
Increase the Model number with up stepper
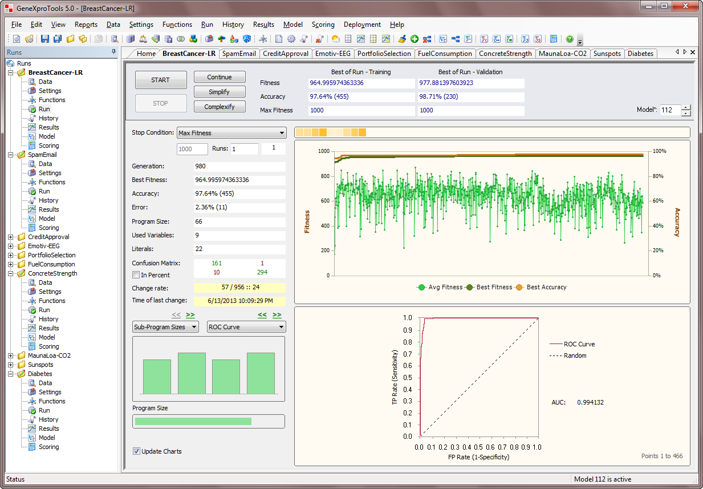(686, 107)
